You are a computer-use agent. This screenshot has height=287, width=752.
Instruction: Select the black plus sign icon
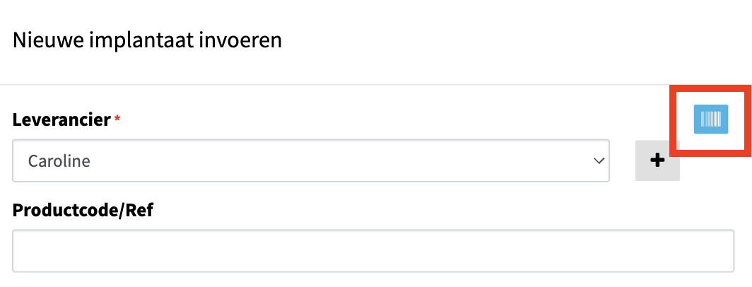point(657,160)
